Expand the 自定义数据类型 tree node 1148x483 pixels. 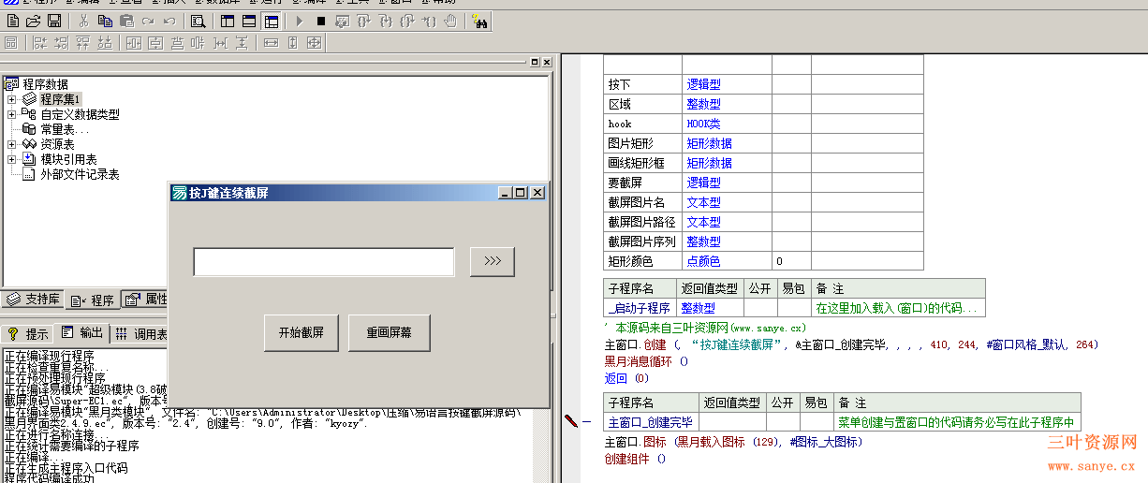tap(11, 114)
